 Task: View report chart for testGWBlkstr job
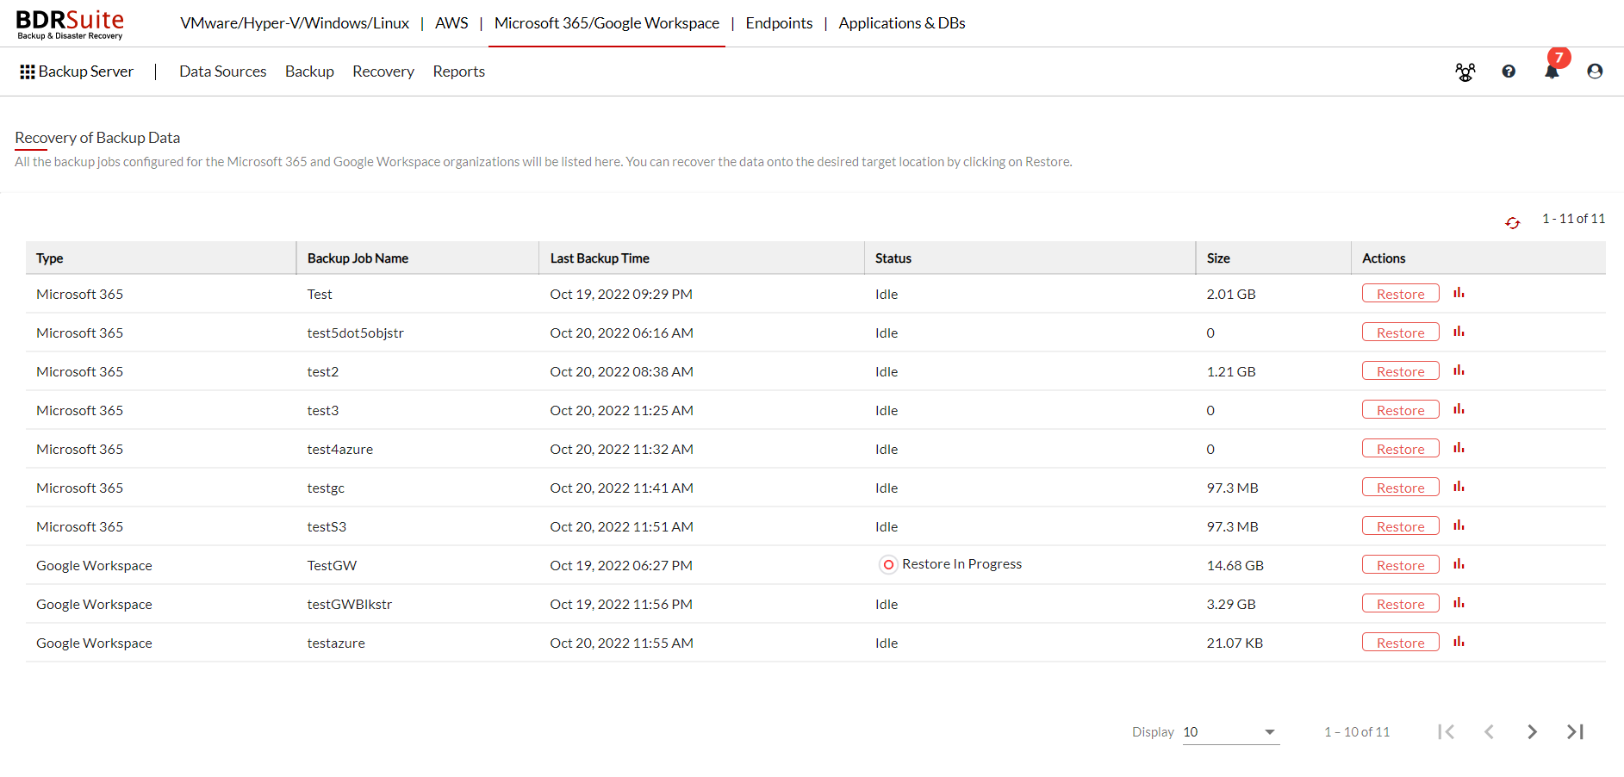[x=1459, y=603]
